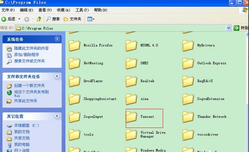Click the magnifier icon beside 搜索文件或文件夹
Viewport: 249px width, 152px height.
click(9, 61)
